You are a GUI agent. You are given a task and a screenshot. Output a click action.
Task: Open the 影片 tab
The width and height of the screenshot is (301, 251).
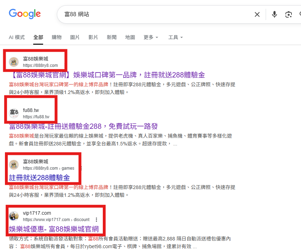[x=93, y=37]
